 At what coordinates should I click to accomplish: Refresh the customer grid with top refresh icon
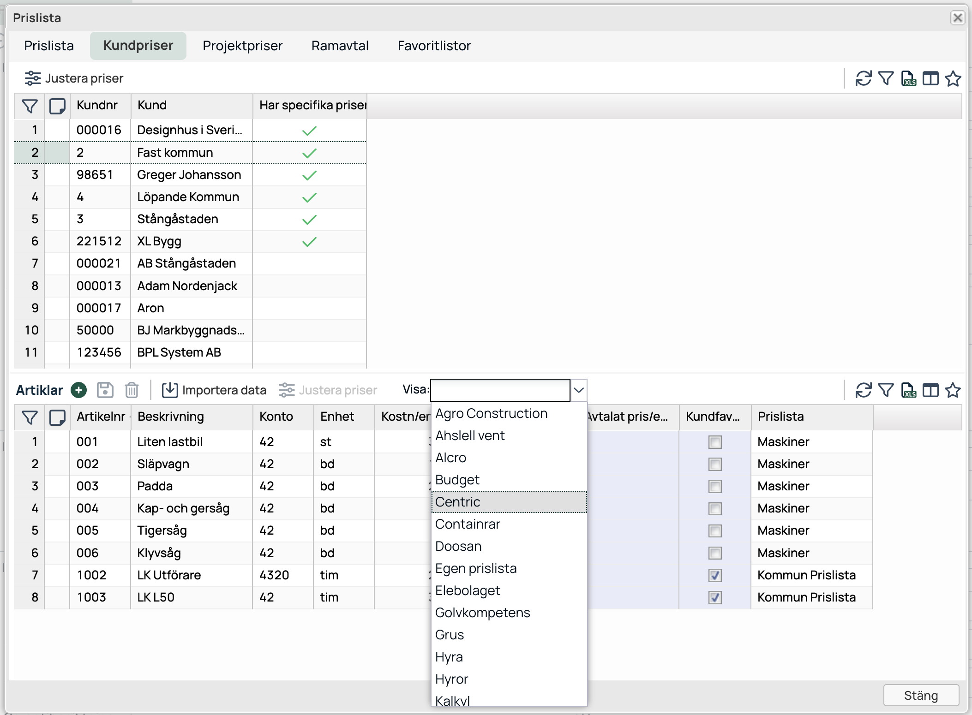pyautogui.click(x=863, y=78)
